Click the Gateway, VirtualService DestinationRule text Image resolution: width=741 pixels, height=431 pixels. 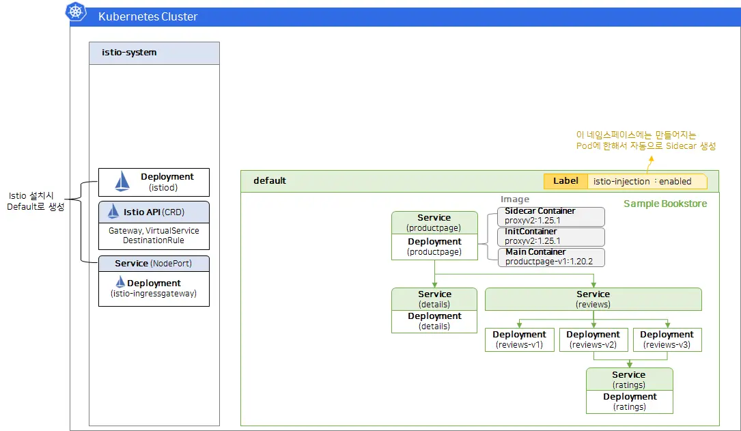(x=154, y=236)
